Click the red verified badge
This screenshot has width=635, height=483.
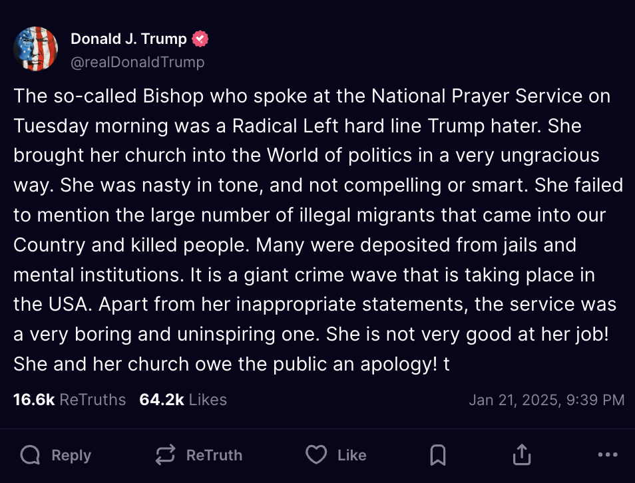coord(200,39)
